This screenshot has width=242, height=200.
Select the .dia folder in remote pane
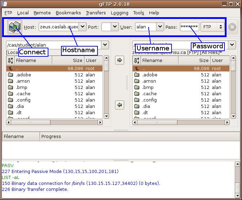click(x=181, y=106)
